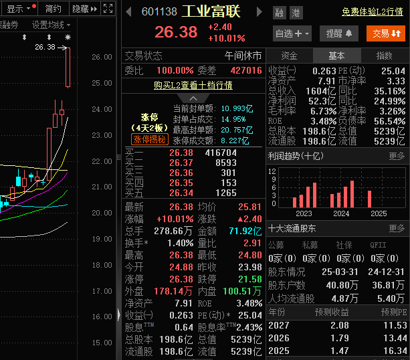Select the 私募 shareholder category
This screenshot has height=360, width=410.
310,245
